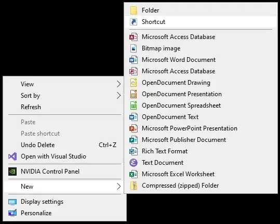The height and width of the screenshot is (224, 280).
Task: Click the purple Visual Studio icon
Action: [x=12, y=156]
